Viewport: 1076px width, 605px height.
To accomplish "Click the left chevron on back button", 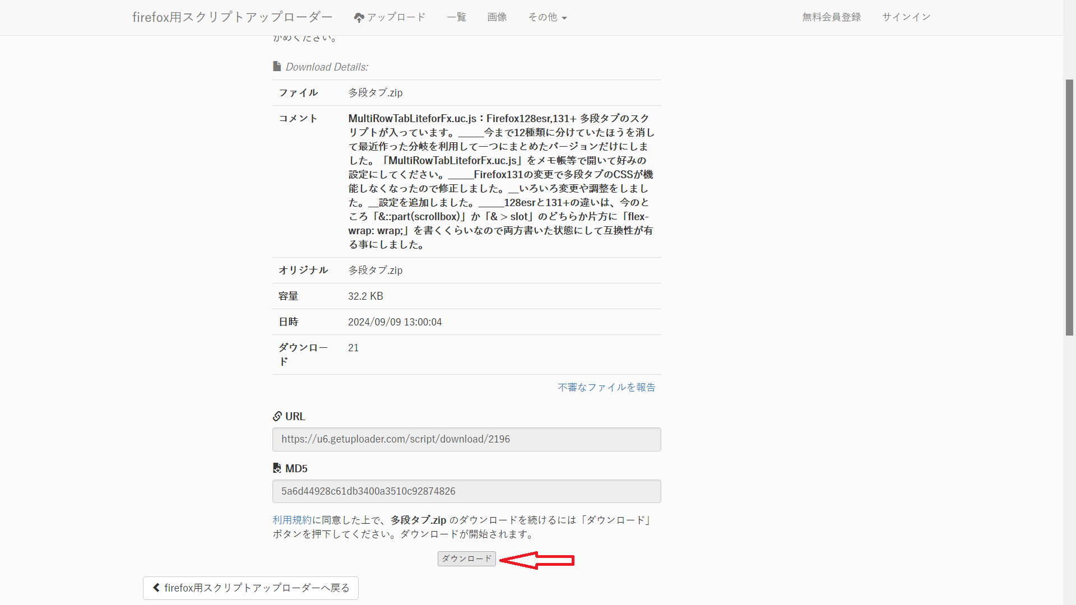I will tap(156, 588).
